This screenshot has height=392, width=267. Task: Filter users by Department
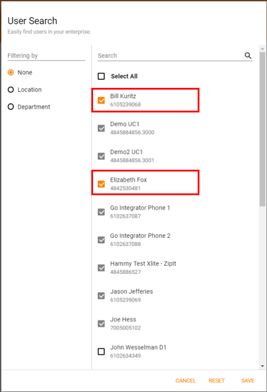tap(10, 107)
